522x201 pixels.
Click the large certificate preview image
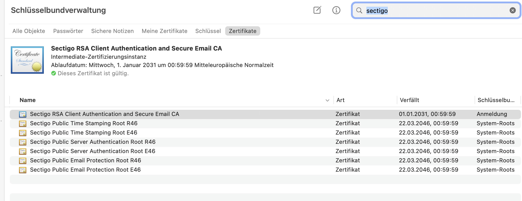point(27,60)
